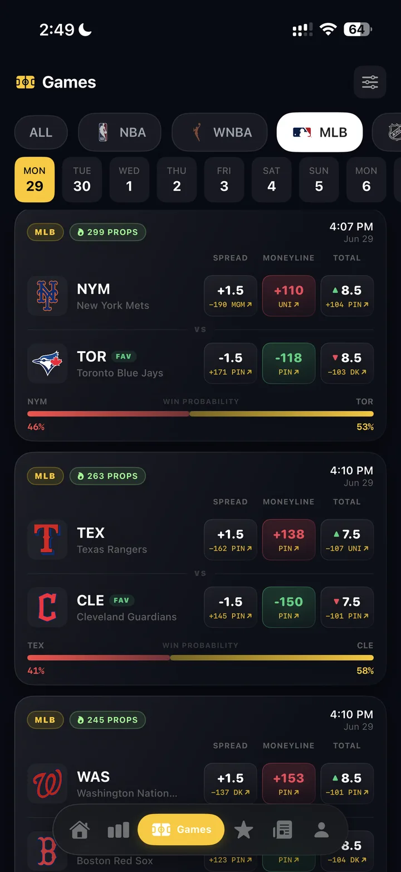Switch to SAT 4 date tab
This screenshot has width=401, height=872.
click(x=271, y=180)
